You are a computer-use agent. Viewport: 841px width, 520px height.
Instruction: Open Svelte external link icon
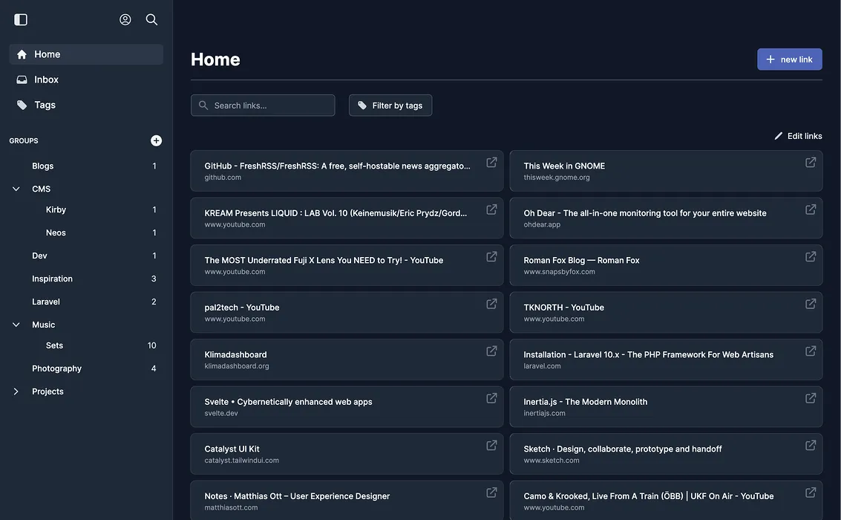coord(491,399)
